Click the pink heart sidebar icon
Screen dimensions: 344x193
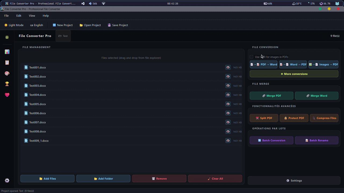click(x=7, y=95)
